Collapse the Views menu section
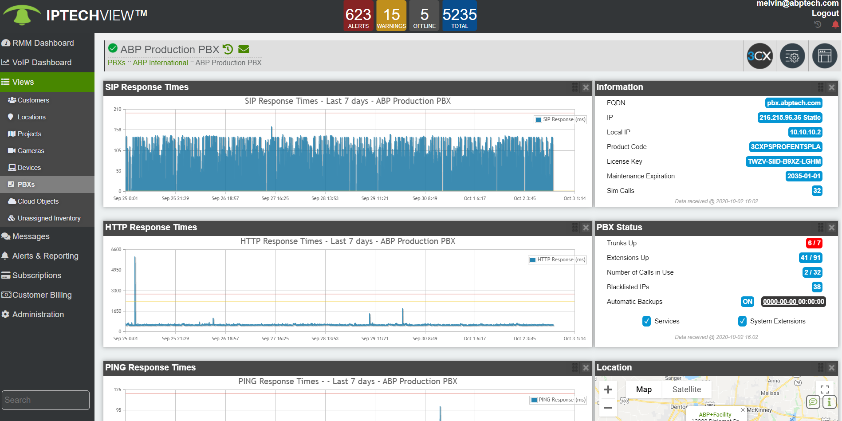This screenshot has height=421, width=842. pos(47,82)
